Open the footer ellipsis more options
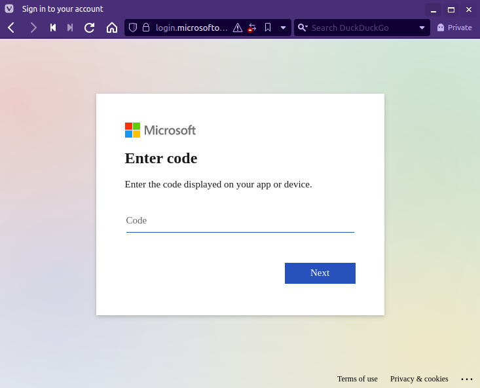This screenshot has height=388, width=480. (x=466, y=379)
